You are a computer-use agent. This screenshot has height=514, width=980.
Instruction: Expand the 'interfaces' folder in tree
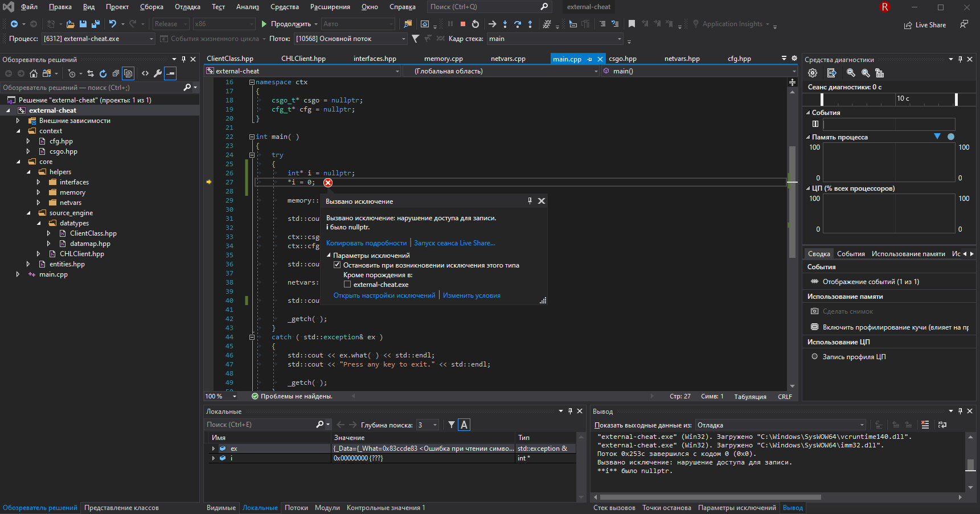(x=38, y=182)
